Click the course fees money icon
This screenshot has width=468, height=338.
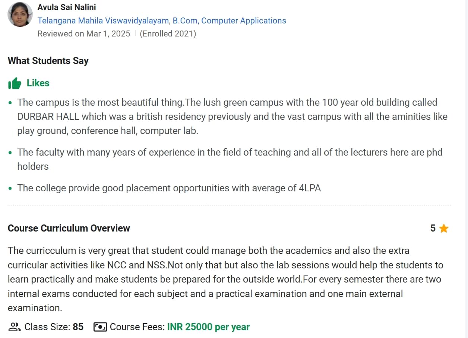[100, 327]
